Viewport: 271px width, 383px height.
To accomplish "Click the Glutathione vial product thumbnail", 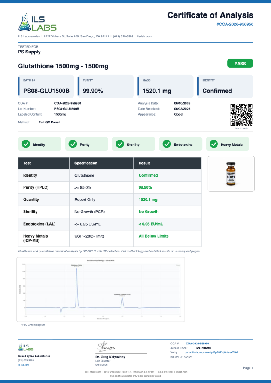I will point(231,174).
